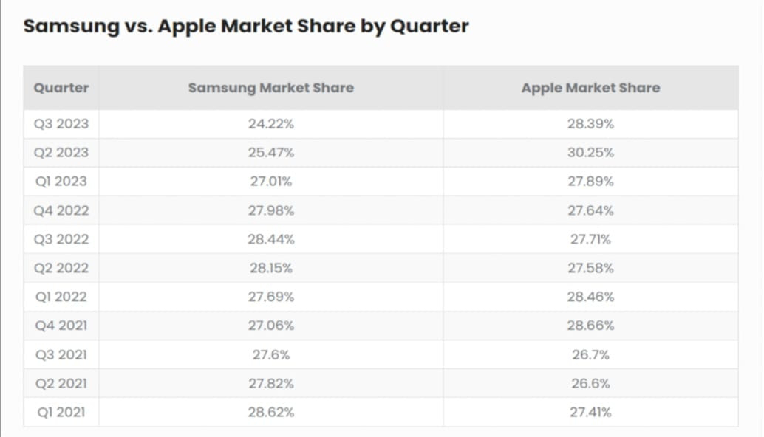Image resolution: width=764 pixels, height=437 pixels.
Task: Click Apple's 28.66% value
Action: tap(590, 326)
